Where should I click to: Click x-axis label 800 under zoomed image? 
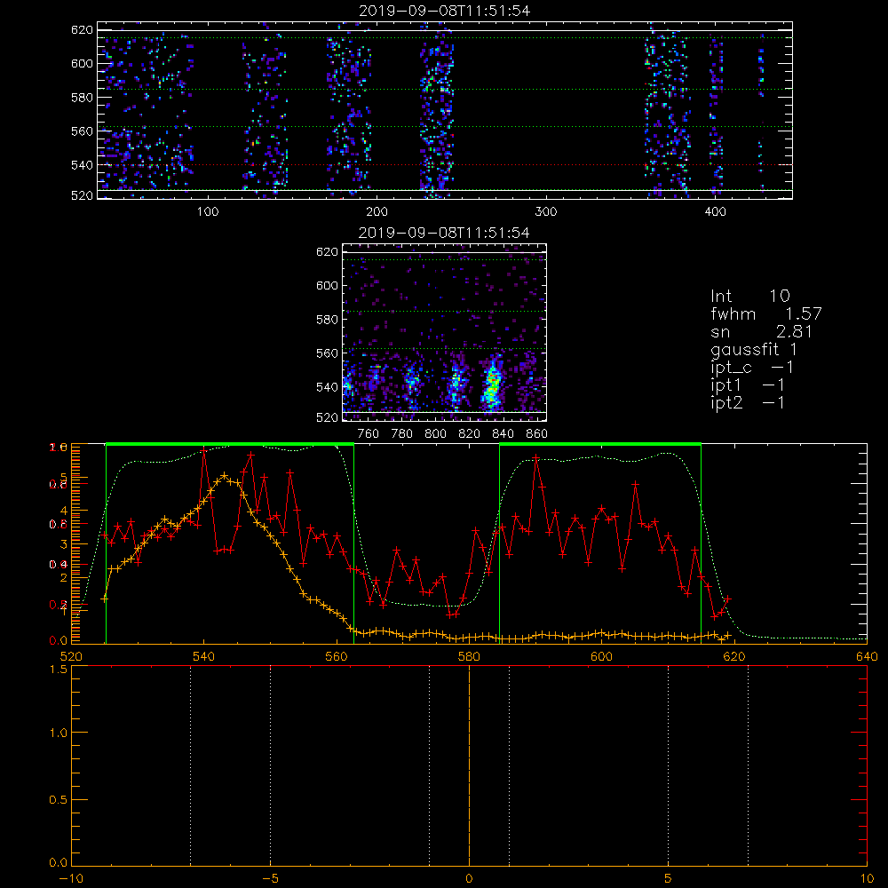coord(435,434)
